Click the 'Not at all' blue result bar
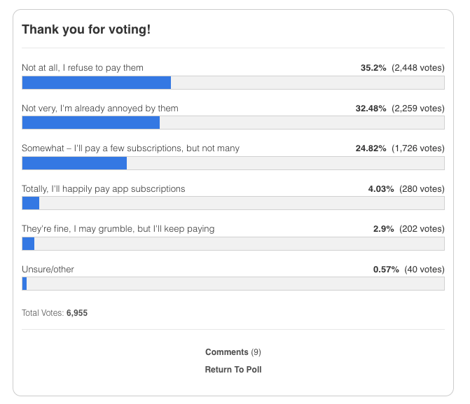 tap(97, 83)
